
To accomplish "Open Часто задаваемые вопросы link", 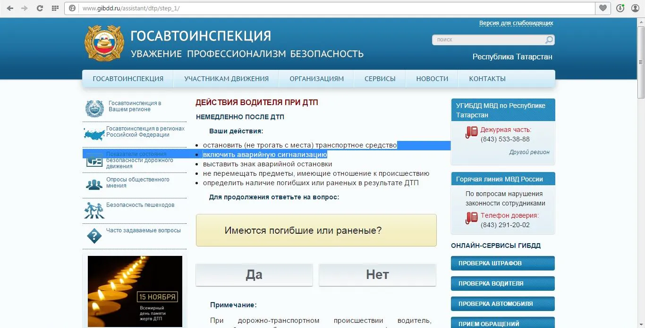I will click(x=144, y=230).
